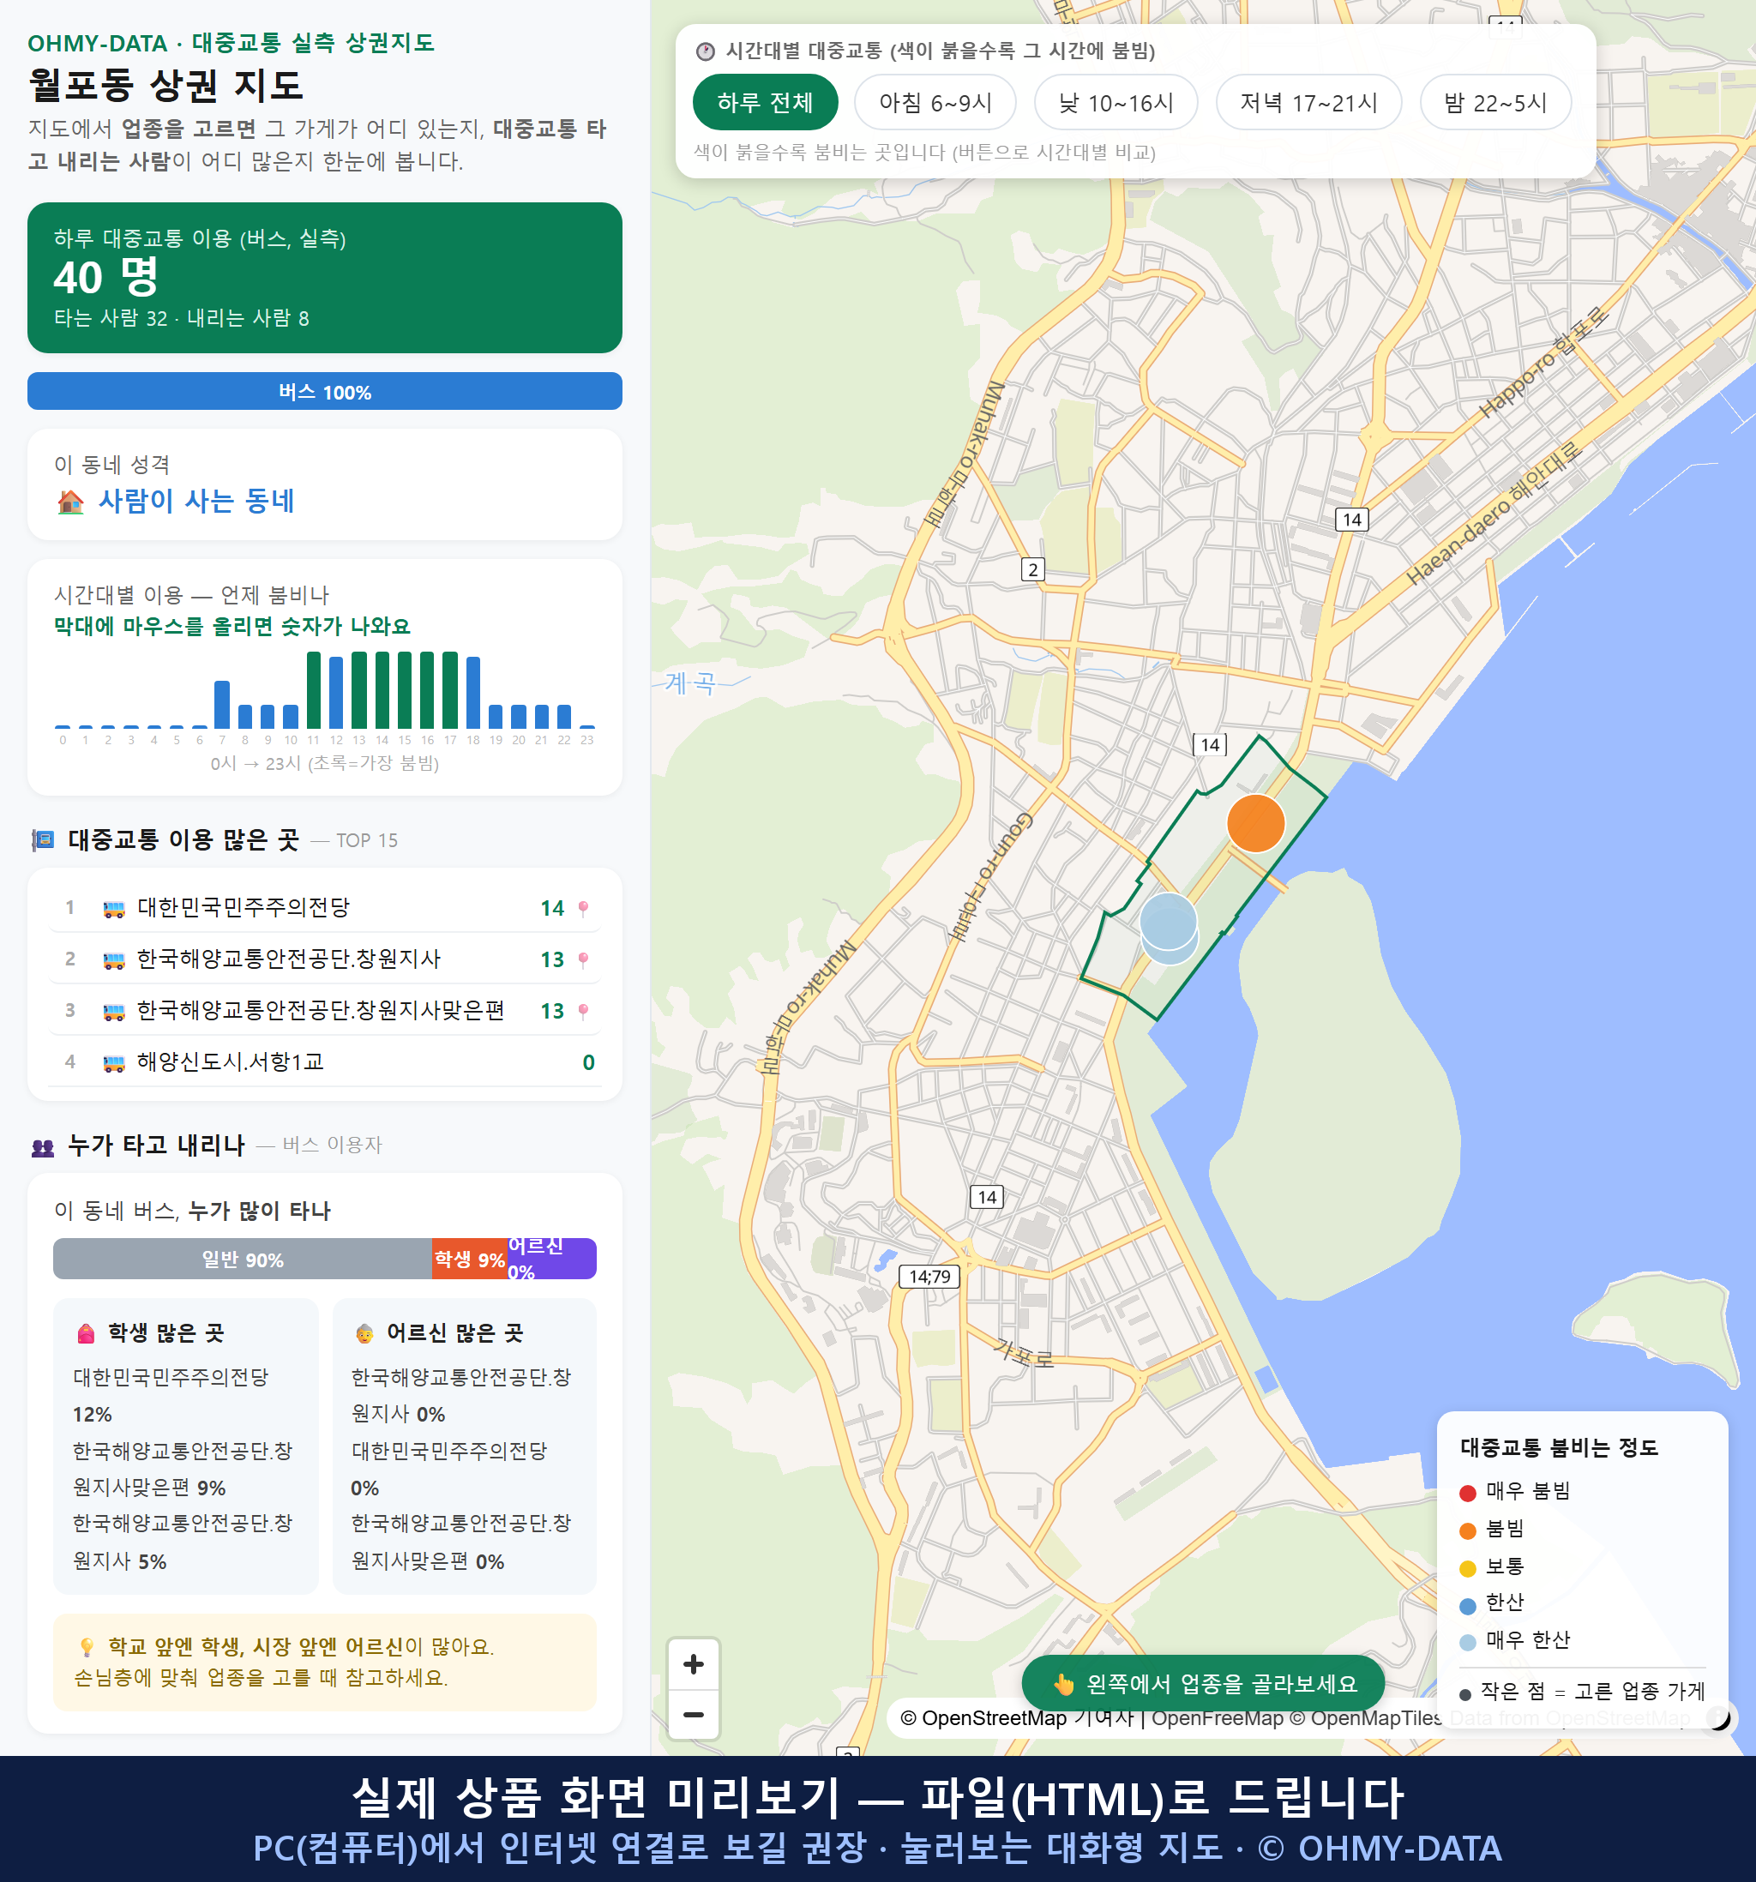Click the 학생 9% bar segment

[x=469, y=1259]
